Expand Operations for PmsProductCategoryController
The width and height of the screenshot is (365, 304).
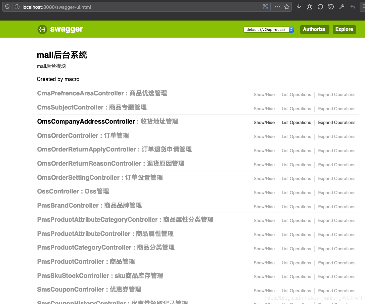point(336,249)
